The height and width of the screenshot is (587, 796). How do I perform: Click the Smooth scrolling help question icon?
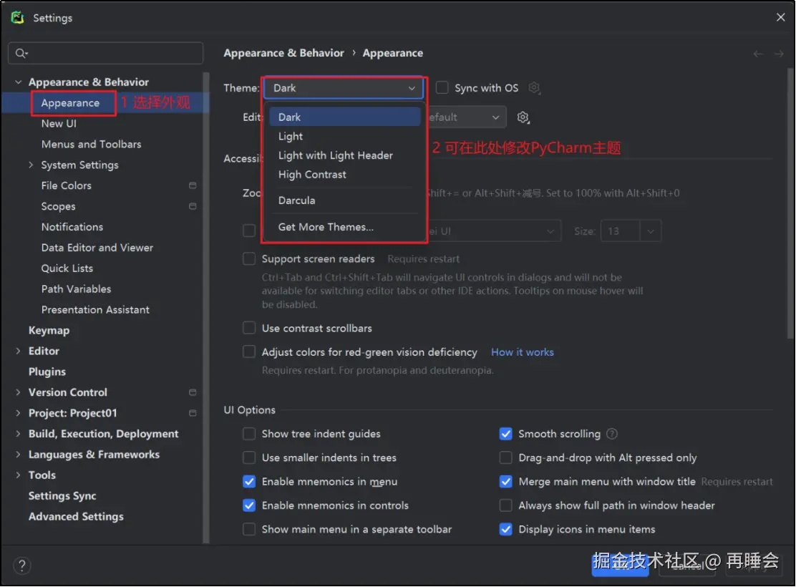(612, 434)
